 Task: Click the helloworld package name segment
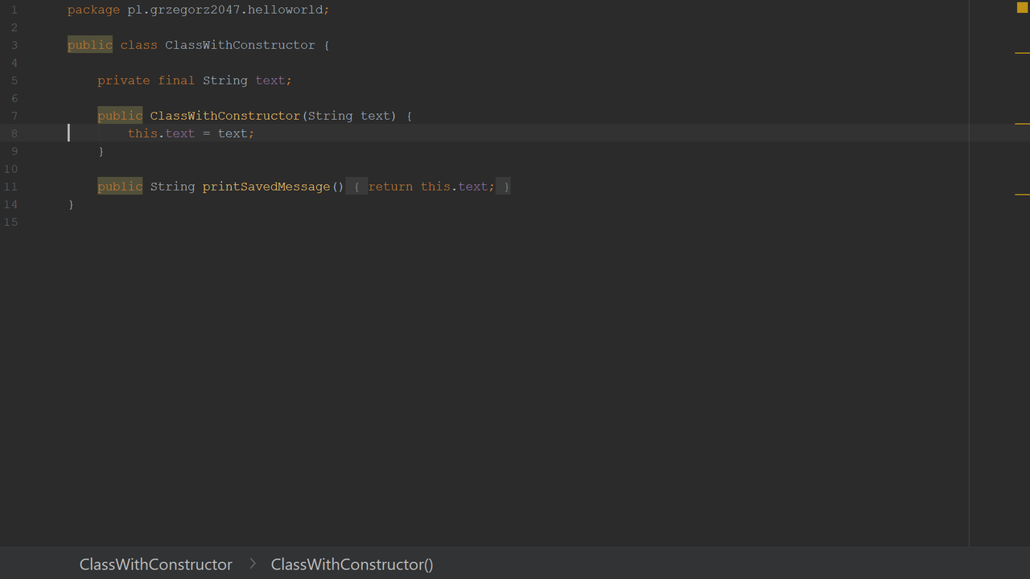pyautogui.click(x=285, y=10)
